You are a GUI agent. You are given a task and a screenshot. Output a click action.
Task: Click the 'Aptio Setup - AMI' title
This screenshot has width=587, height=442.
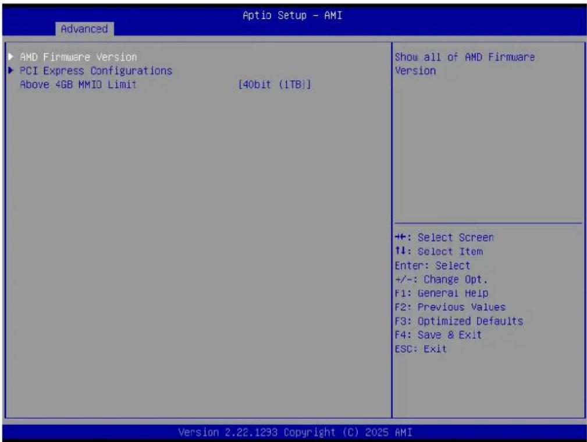click(x=293, y=15)
